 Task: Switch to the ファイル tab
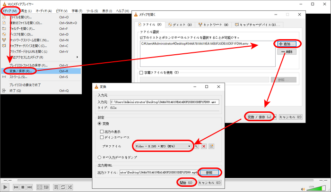click(x=150, y=25)
